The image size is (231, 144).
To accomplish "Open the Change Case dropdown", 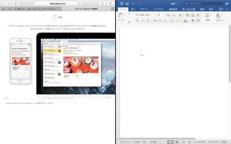I will point(181,15).
